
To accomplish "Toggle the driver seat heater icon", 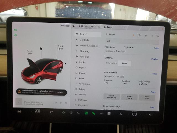I will [x=51, y=112].
